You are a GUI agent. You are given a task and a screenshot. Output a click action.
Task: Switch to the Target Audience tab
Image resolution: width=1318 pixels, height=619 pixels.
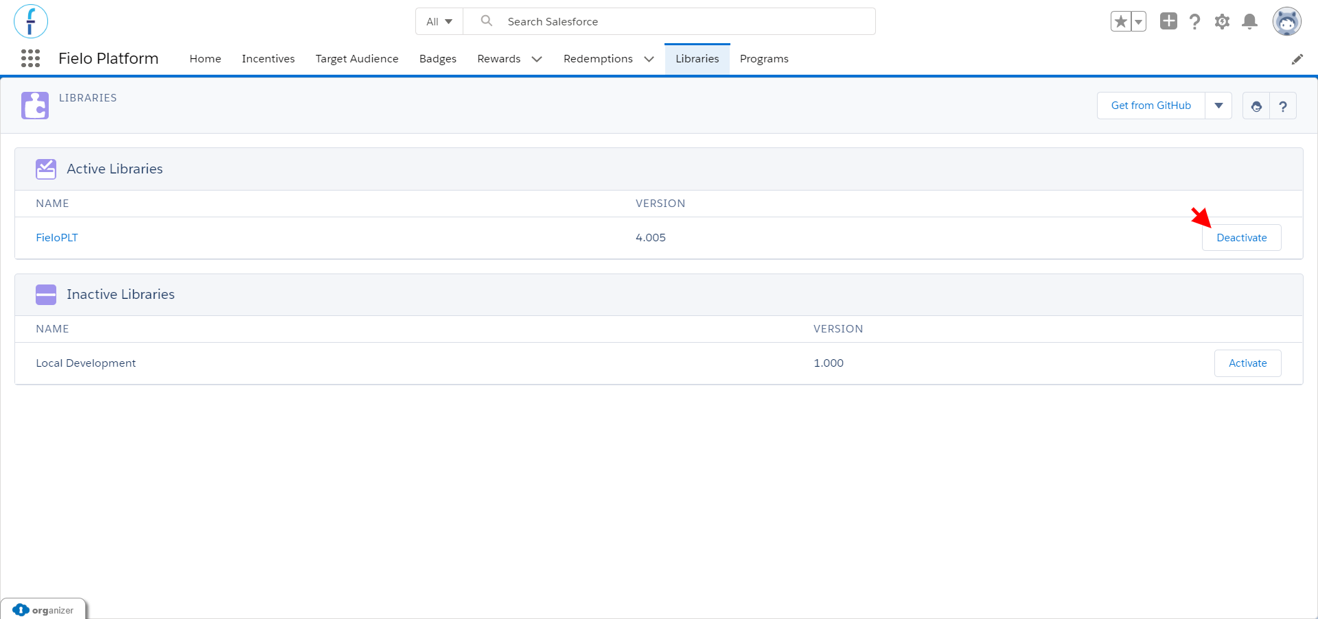[x=357, y=59]
